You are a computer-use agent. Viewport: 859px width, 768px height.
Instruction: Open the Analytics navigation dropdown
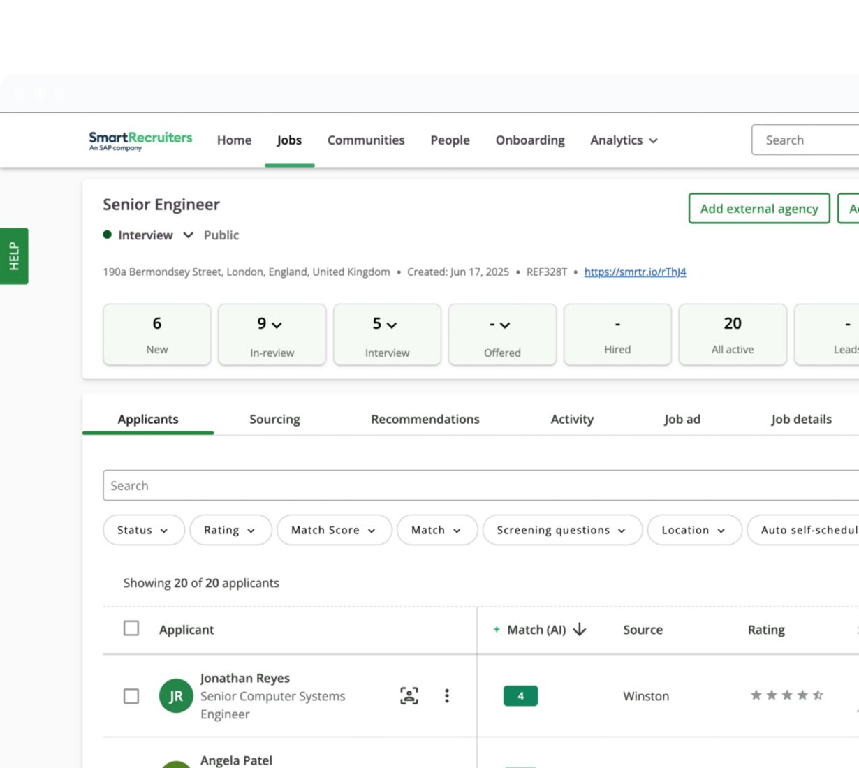click(624, 140)
